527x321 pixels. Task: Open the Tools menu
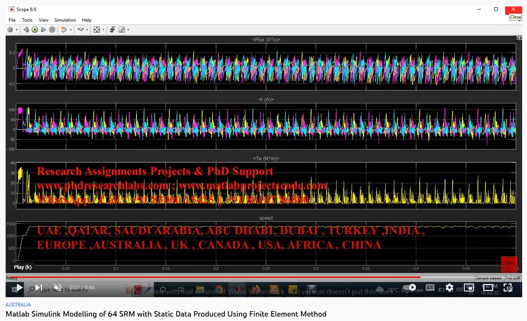pos(27,20)
